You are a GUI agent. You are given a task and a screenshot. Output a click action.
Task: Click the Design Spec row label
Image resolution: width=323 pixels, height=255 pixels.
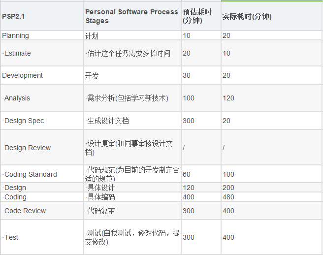tap(24, 121)
